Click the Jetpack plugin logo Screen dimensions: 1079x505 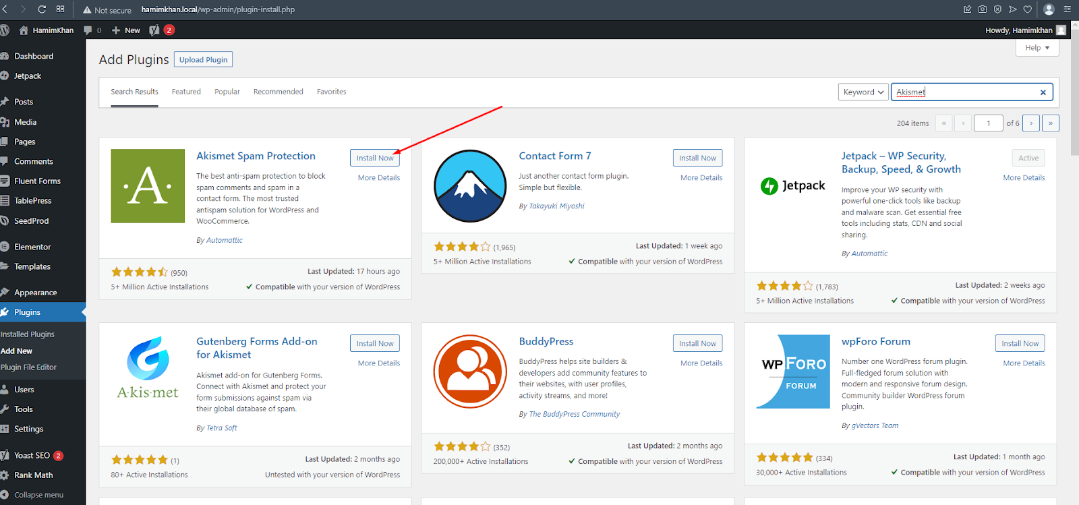point(792,186)
